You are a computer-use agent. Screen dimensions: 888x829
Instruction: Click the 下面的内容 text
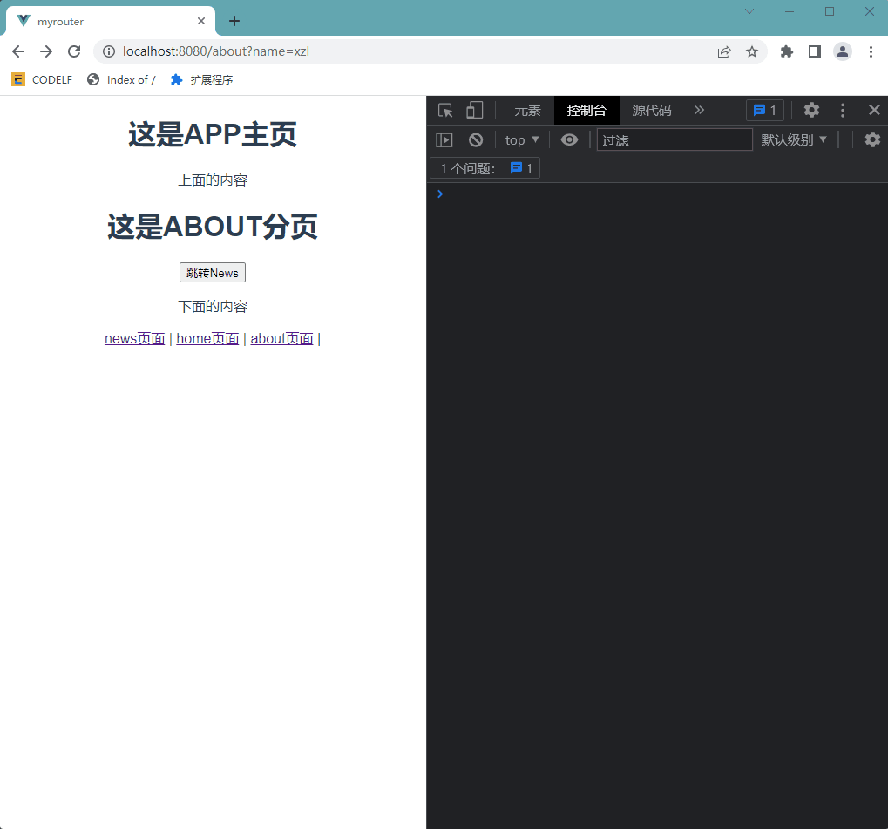click(213, 307)
